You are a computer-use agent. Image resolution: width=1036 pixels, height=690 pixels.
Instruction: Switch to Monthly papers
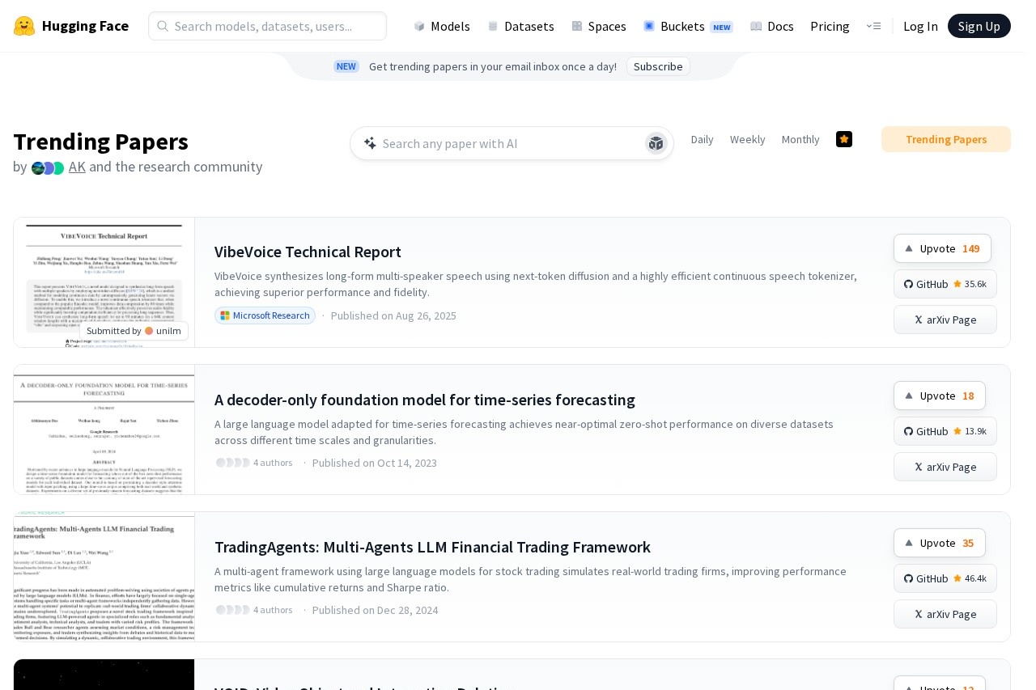click(800, 139)
